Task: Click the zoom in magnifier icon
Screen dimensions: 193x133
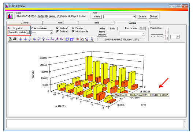Action: tap(39, 39)
